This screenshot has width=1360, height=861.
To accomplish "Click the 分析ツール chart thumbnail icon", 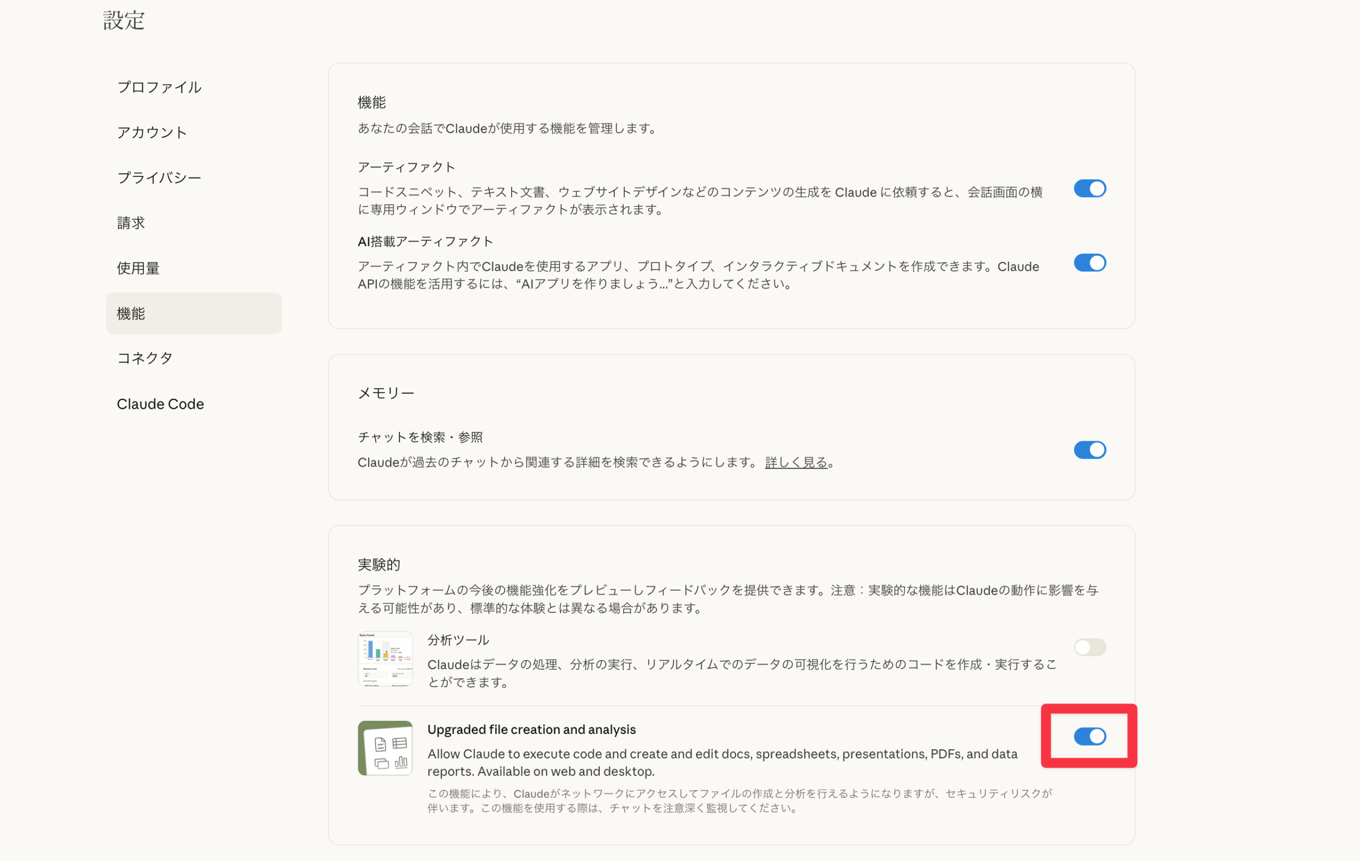I will click(385, 659).
